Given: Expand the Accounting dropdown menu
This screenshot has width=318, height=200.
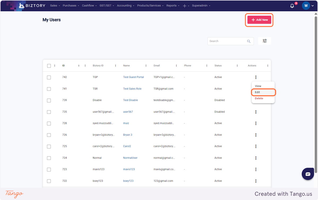Looking at the screenshot, I should pos(126,6).
